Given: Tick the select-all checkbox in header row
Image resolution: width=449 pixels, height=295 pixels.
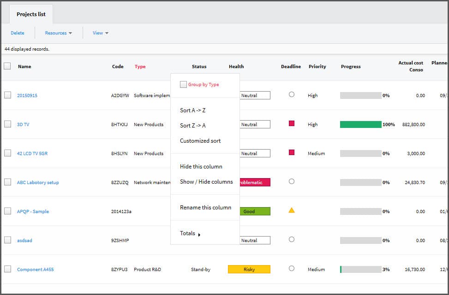Looking at the screenshot, I should click(7, 66).
